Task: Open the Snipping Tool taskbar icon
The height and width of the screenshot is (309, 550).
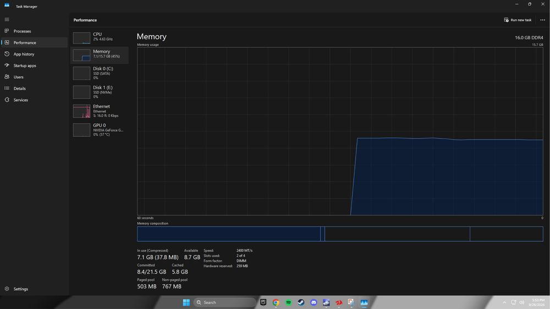Action: click(351, 302)
